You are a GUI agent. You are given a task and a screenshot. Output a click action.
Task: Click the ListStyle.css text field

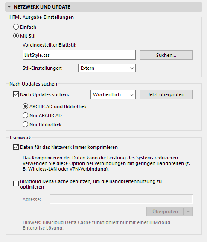tap(79, 55)
